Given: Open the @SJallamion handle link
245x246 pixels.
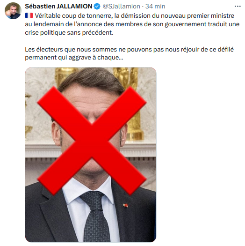Looking at the screenshot, I should 121,7.
